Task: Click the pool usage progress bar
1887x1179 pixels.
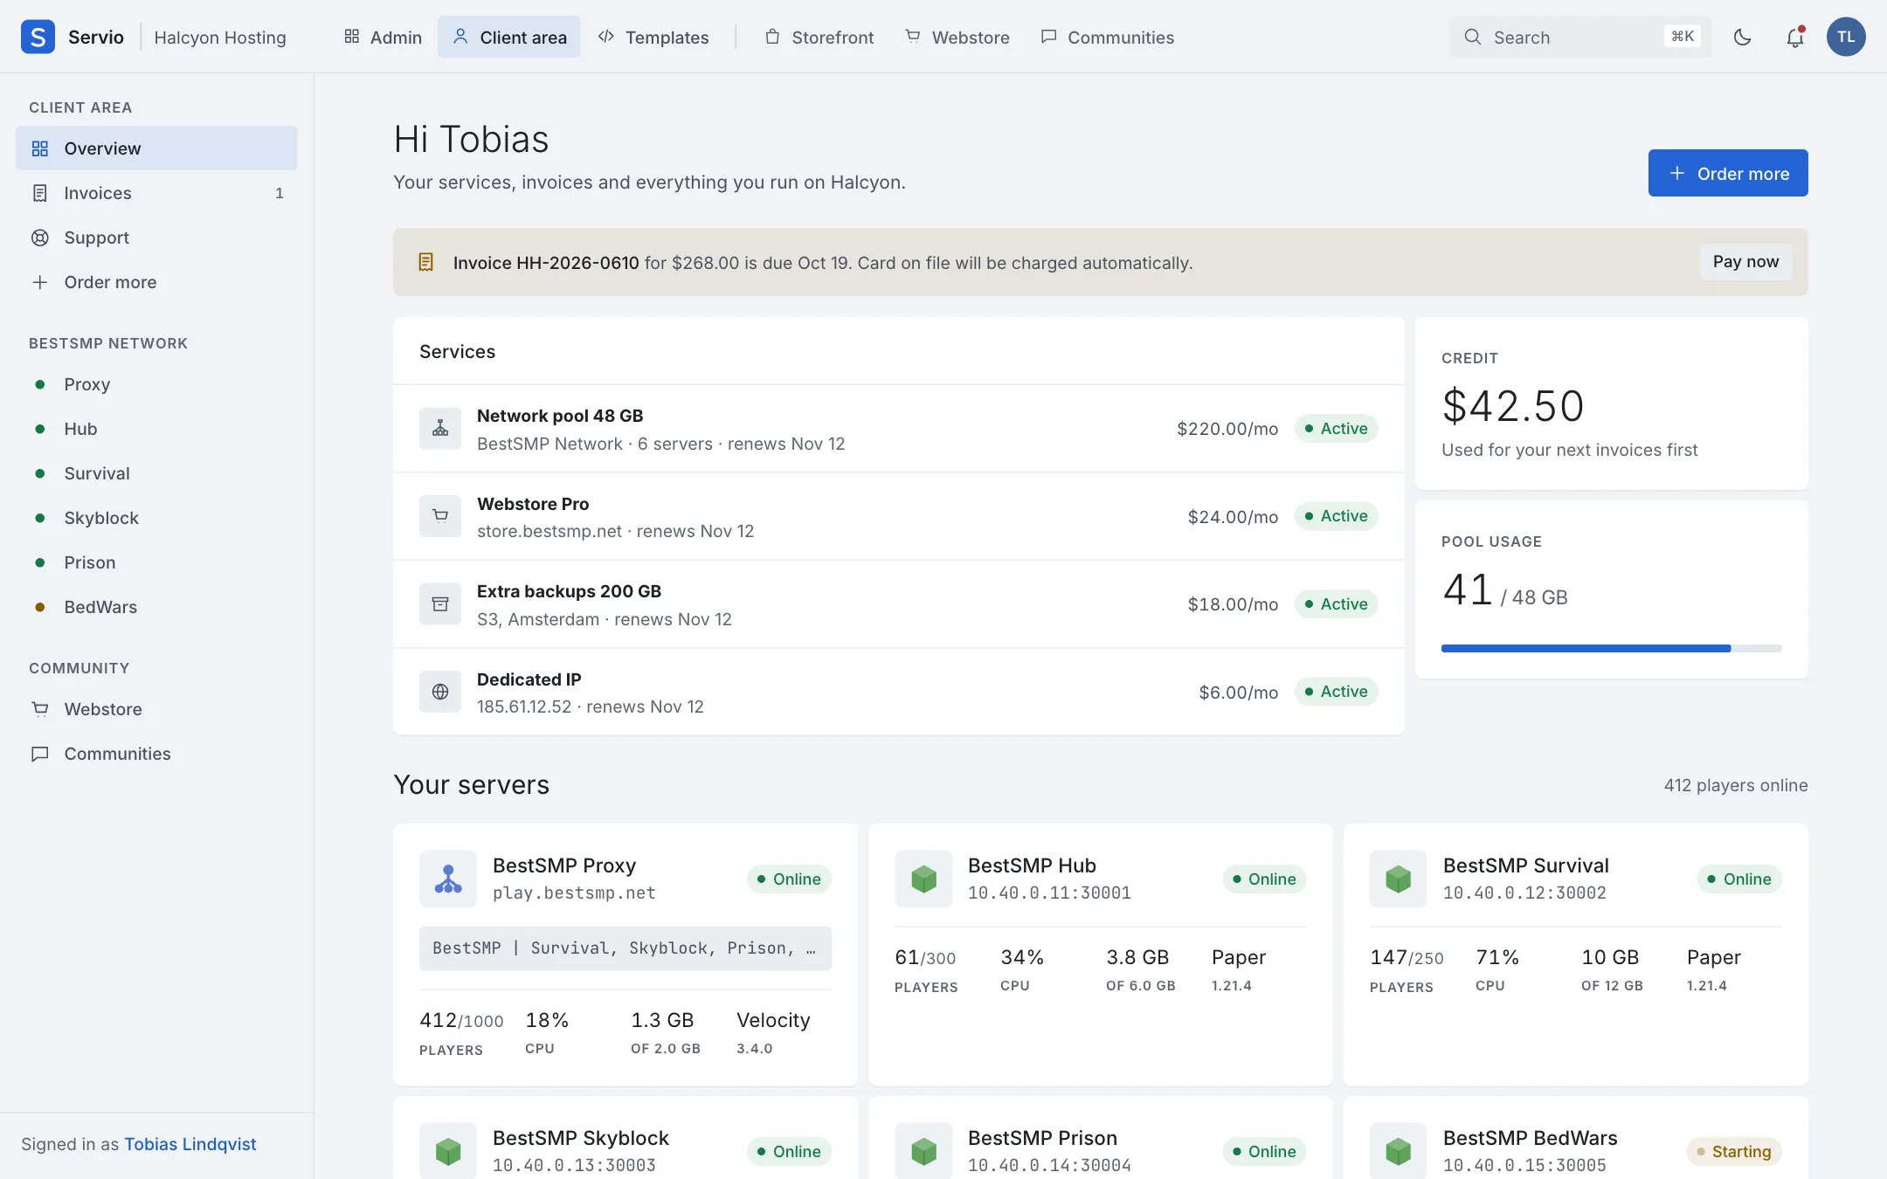Action: coord(1611,648)
